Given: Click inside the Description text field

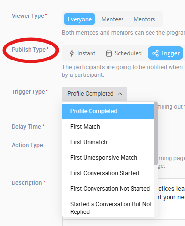Looking at the screenshot, I should point(171,198).
